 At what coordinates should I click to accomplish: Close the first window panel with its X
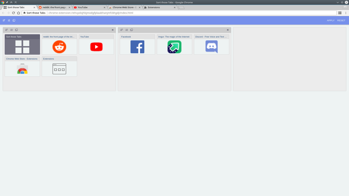pyautogui.click(x=113, y=30)
